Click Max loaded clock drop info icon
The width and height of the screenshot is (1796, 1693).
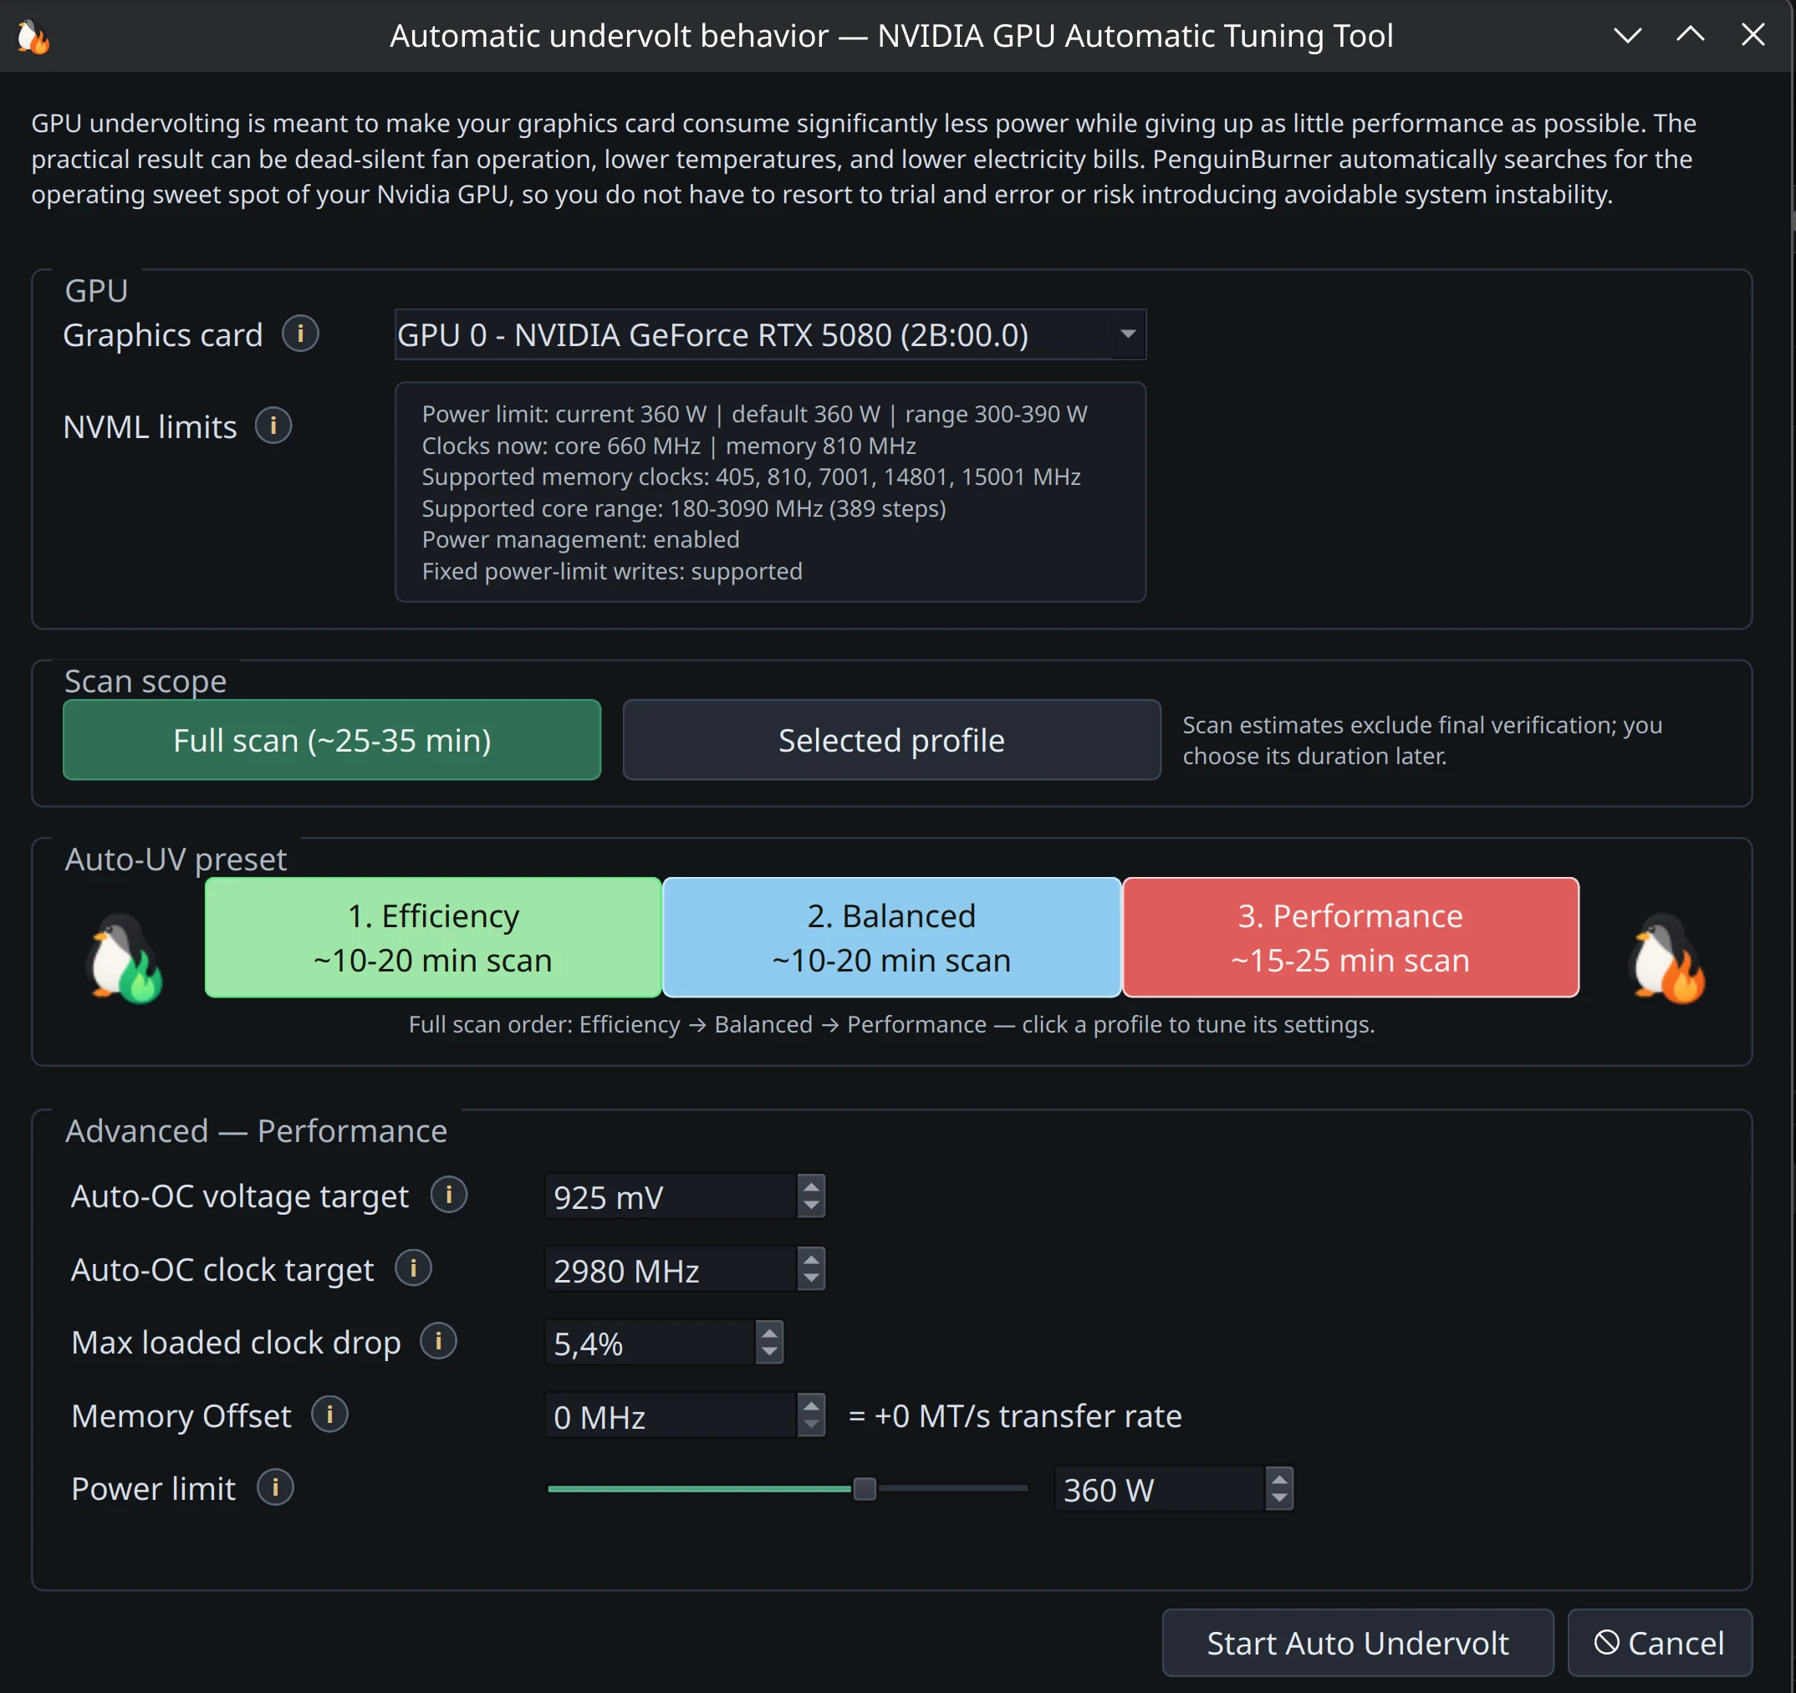coord(438,1342)
